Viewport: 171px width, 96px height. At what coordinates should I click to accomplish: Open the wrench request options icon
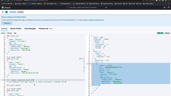click(82, 59)
